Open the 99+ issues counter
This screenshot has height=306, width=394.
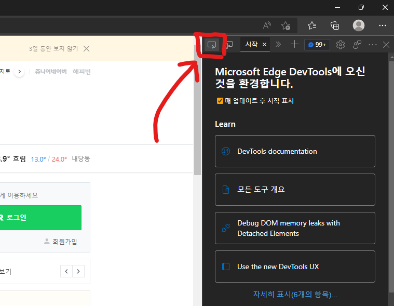click(x=317, y=45)
